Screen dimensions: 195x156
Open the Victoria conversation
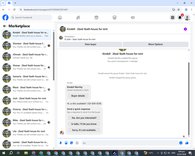click(26, 111)
